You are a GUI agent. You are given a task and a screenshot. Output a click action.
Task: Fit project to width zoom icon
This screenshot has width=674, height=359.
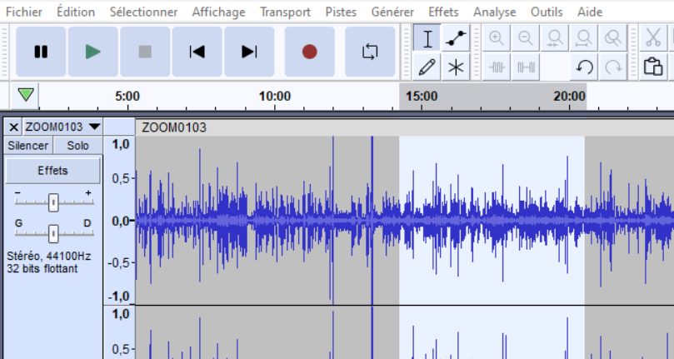click(584, 38)
